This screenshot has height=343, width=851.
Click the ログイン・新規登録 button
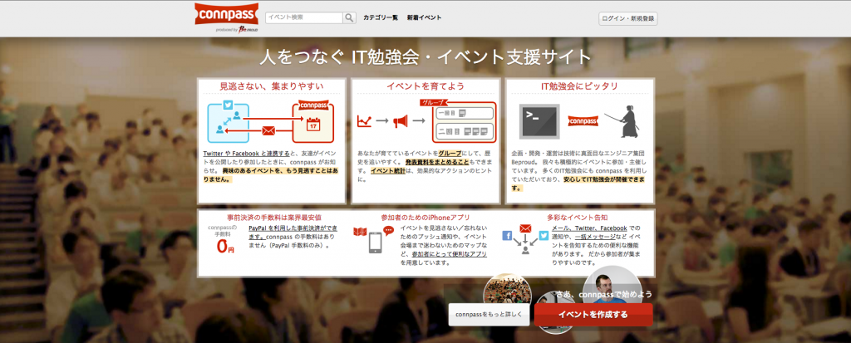point(627,18)
